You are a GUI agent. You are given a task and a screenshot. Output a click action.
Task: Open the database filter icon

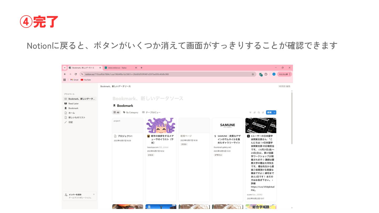[x=250, y=112]
